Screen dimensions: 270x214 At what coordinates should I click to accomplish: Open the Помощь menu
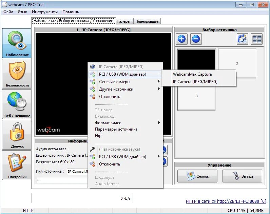pyautogui.click(x=71, y=12)
